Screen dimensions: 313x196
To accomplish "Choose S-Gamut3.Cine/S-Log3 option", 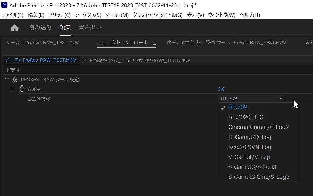I will (259, 177).
